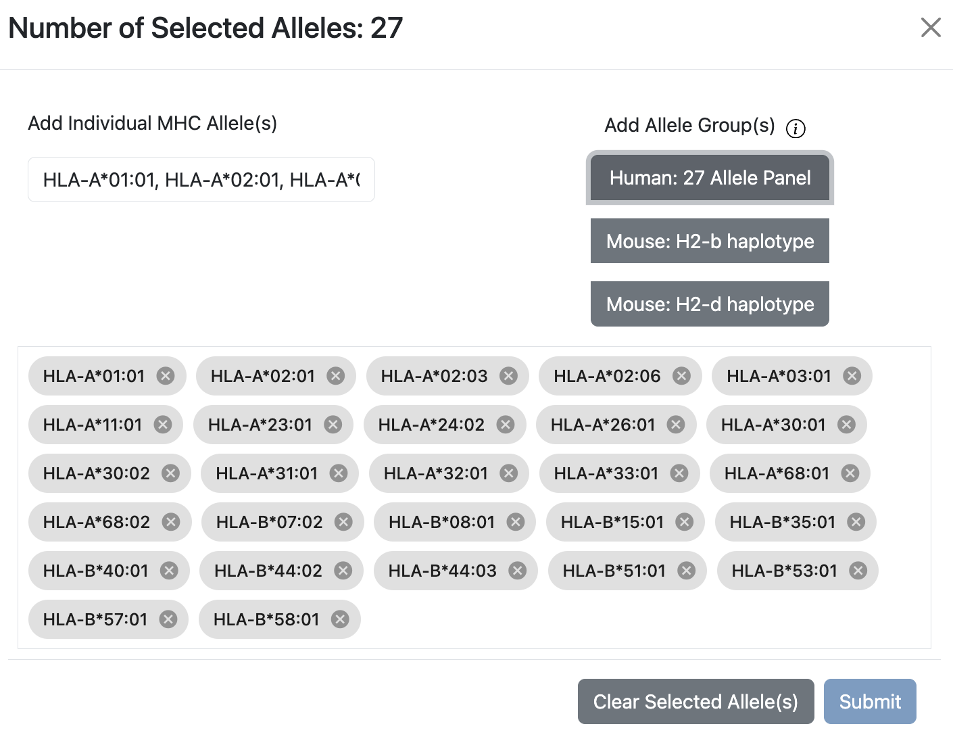Remove the HLA-B*07:02 allele chip
The image size is (953, 741).
(343, 522)
